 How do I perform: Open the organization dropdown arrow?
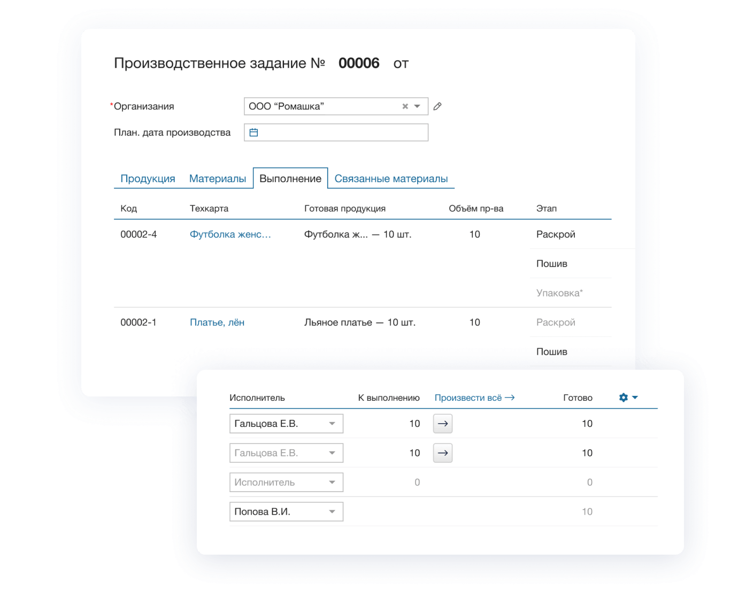point(417,106)
